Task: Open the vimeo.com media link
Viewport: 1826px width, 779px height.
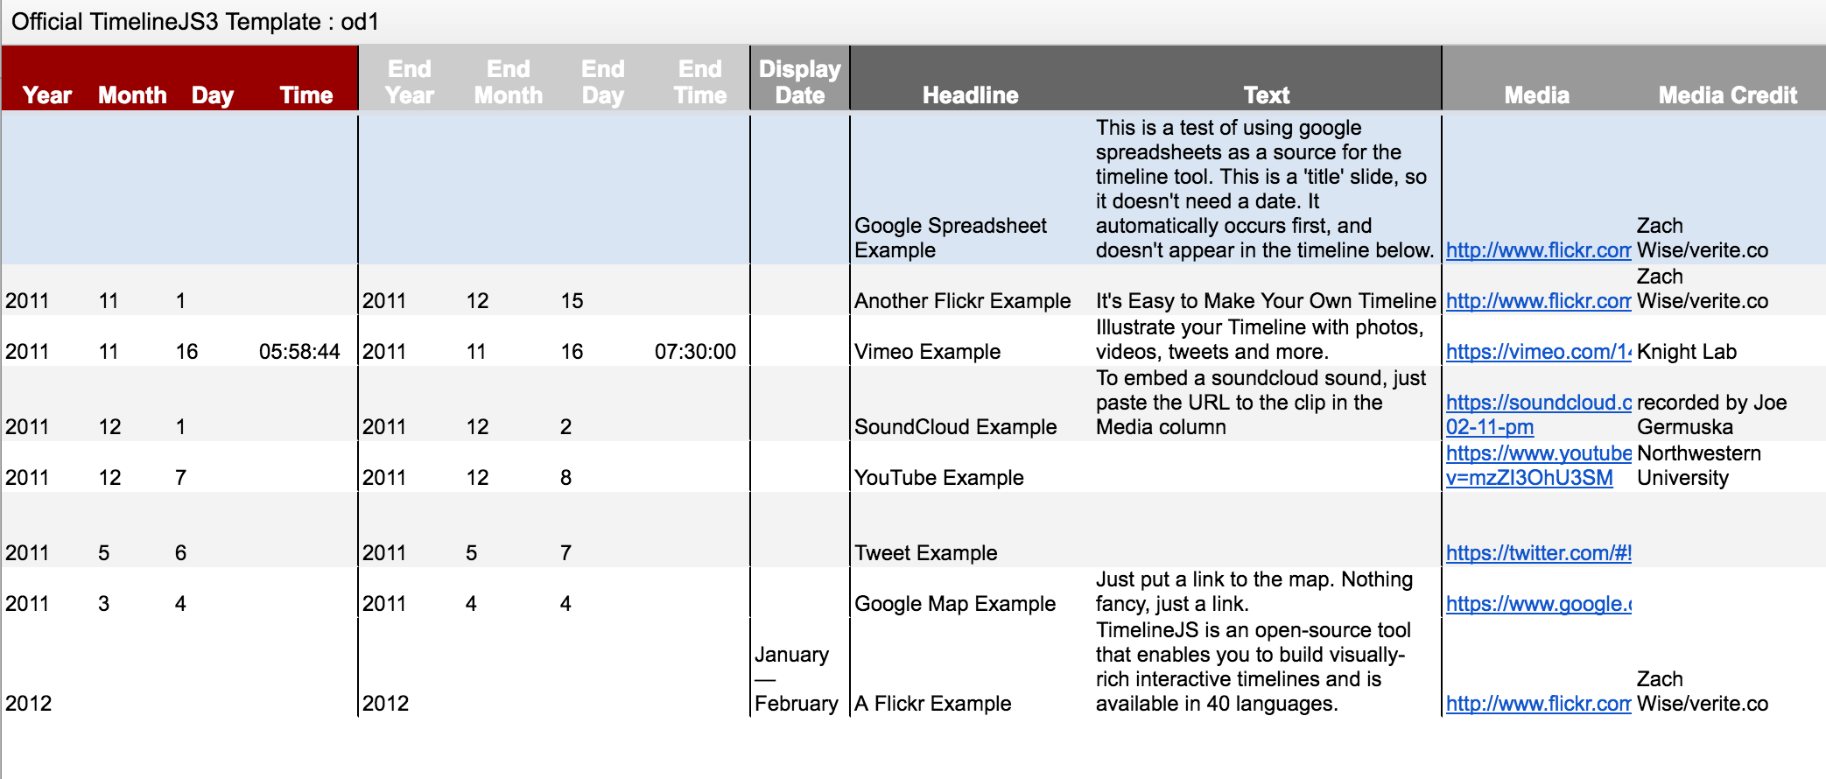Action: [1539, 352]
